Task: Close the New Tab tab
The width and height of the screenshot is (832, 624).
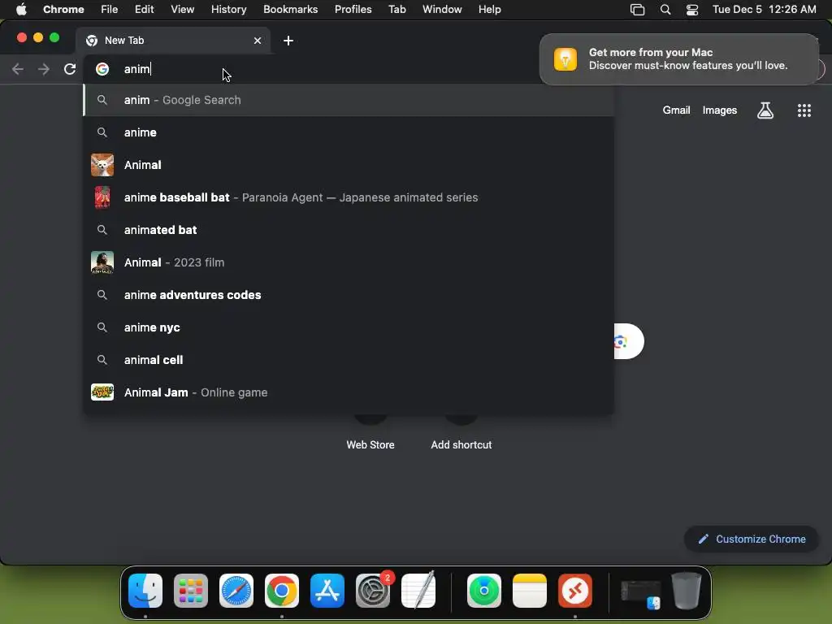Action: tap(258, 41)
